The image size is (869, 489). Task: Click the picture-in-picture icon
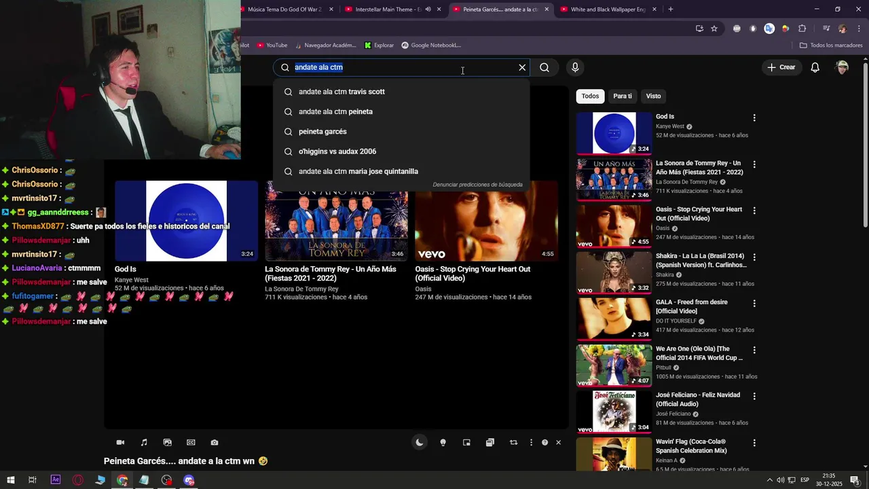click(466, 443)
